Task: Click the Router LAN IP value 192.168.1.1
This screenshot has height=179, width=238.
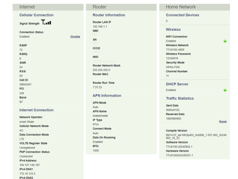Action: point(100,27)
